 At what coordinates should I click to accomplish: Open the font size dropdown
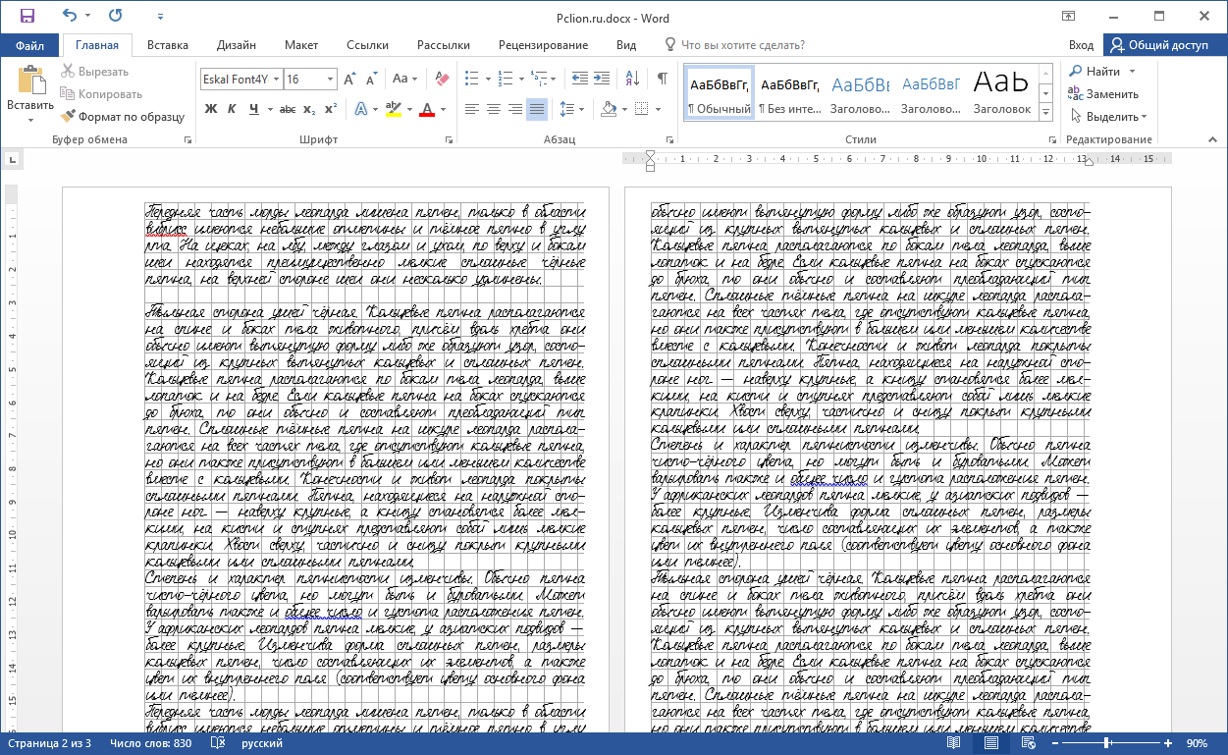331,79
